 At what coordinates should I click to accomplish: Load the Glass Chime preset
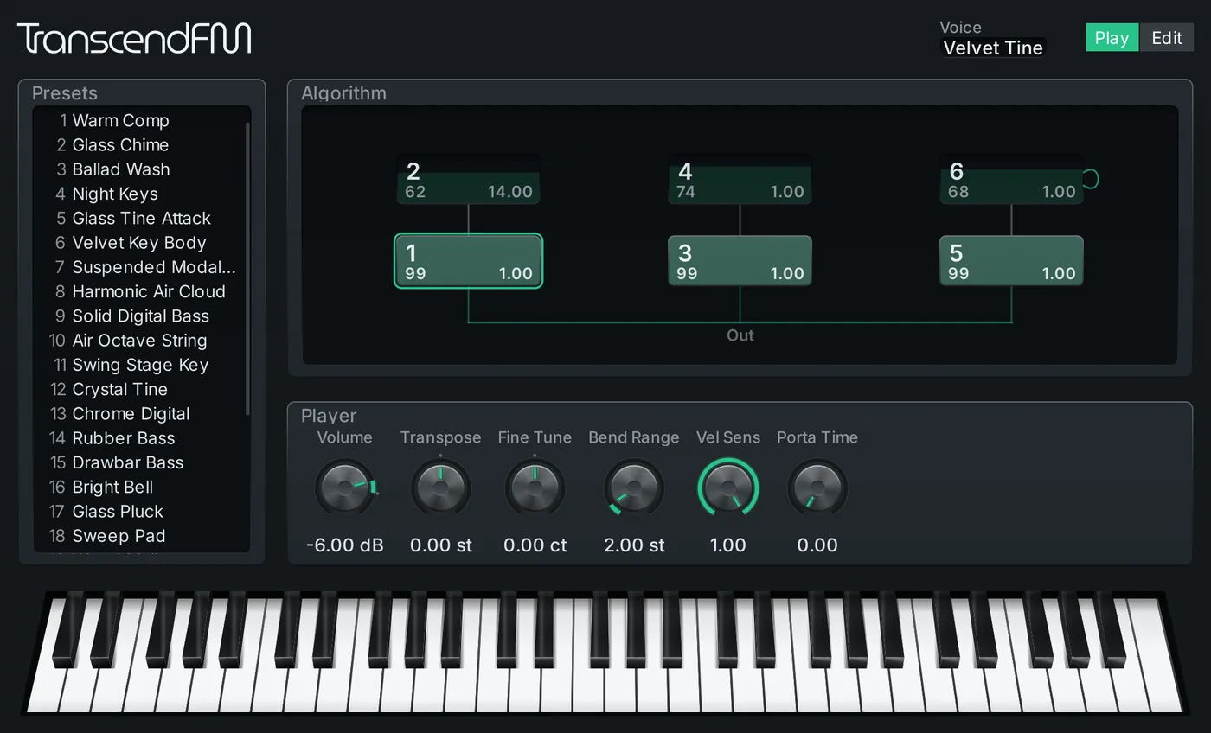pos(141,144)
